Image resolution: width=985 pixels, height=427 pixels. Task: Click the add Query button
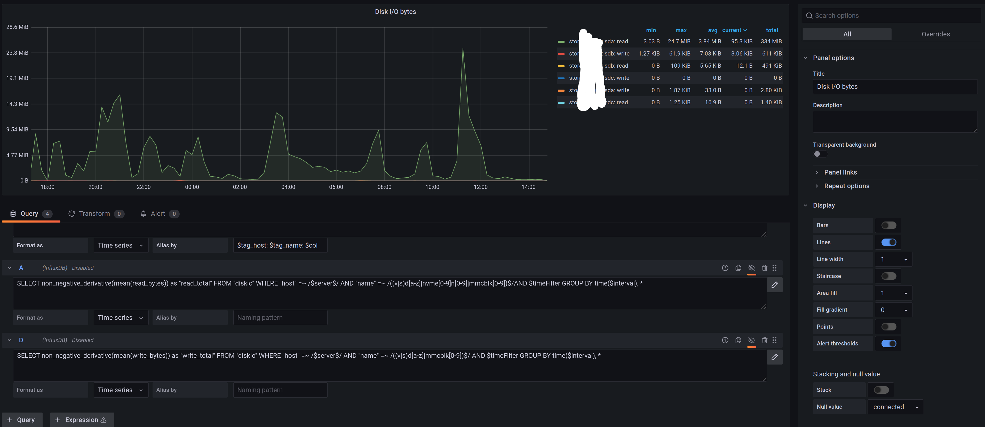point(22,420)
